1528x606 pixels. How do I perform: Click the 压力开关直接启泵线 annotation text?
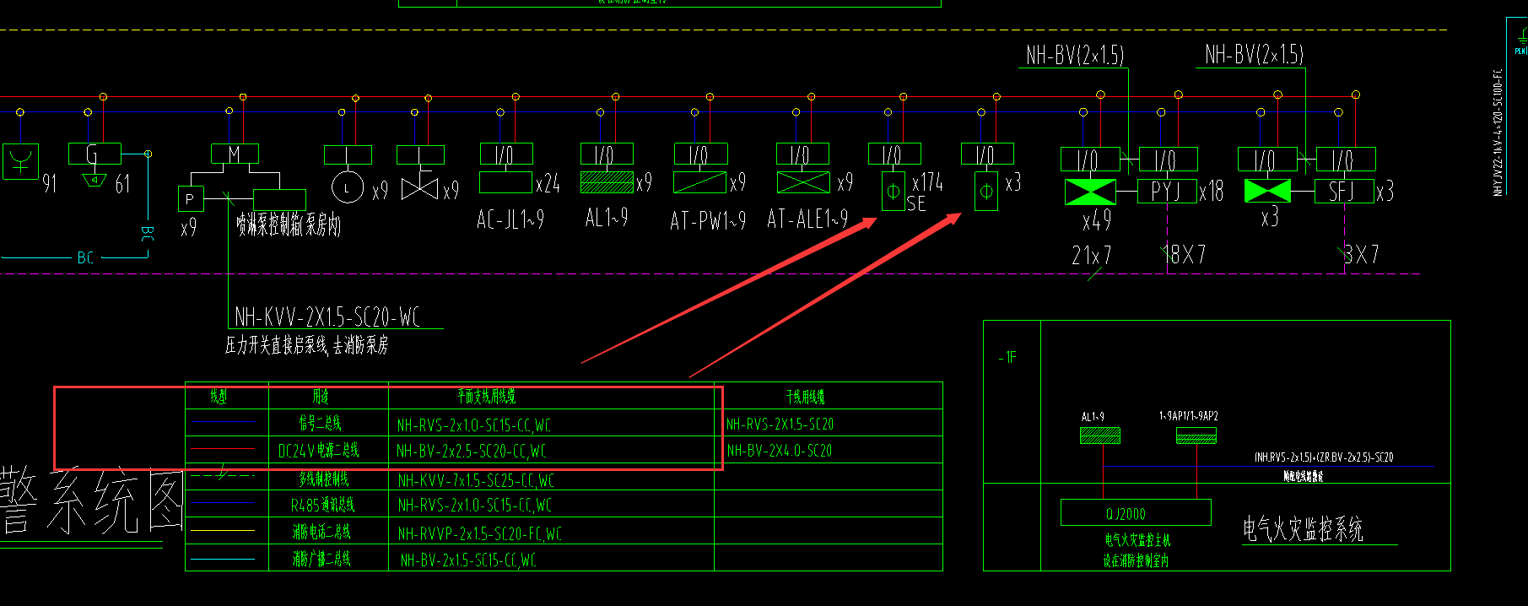pyautogui.click(x=307, y=344)
